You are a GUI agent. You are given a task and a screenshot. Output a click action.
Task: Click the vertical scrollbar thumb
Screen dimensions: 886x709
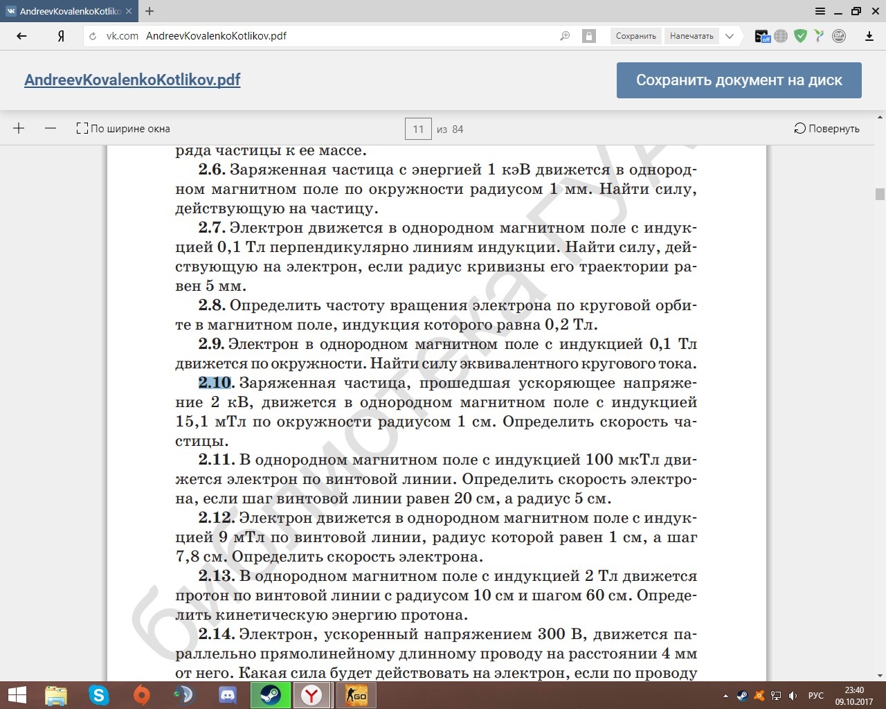pyautogui.click(x=880, y=194)
